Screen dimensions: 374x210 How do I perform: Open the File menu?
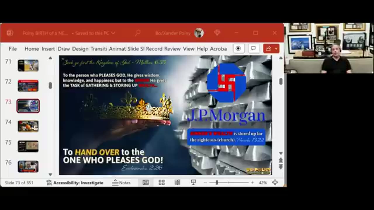13,49
